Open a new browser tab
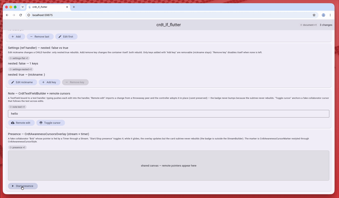The image size is (339, 198). (x=74, y=7)
